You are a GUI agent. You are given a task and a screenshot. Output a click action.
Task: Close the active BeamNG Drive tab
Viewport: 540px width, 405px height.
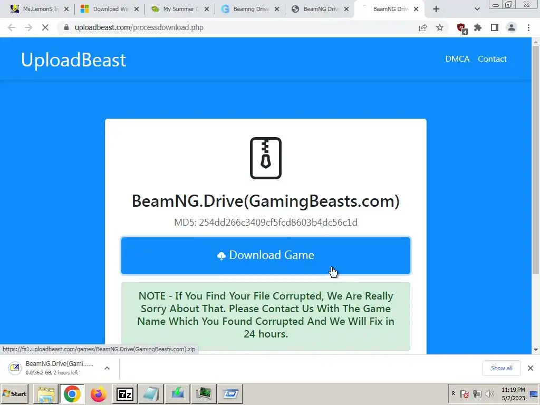click(x=416, y=9)
